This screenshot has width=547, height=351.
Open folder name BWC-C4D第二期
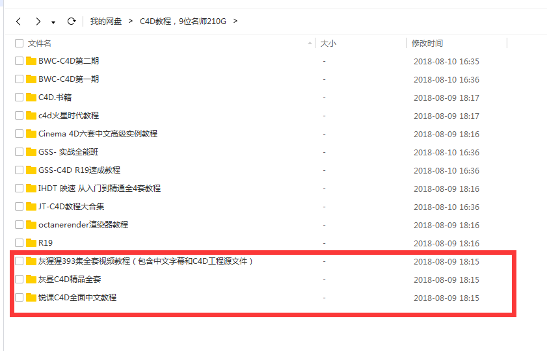[69, 61]
